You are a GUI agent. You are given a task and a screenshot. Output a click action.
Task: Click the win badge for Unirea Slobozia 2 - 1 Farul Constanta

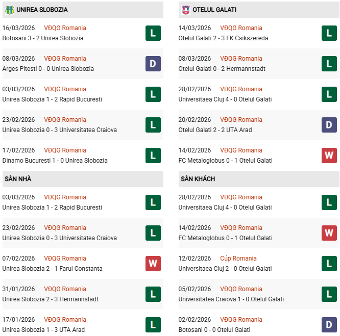pos(153,264)
